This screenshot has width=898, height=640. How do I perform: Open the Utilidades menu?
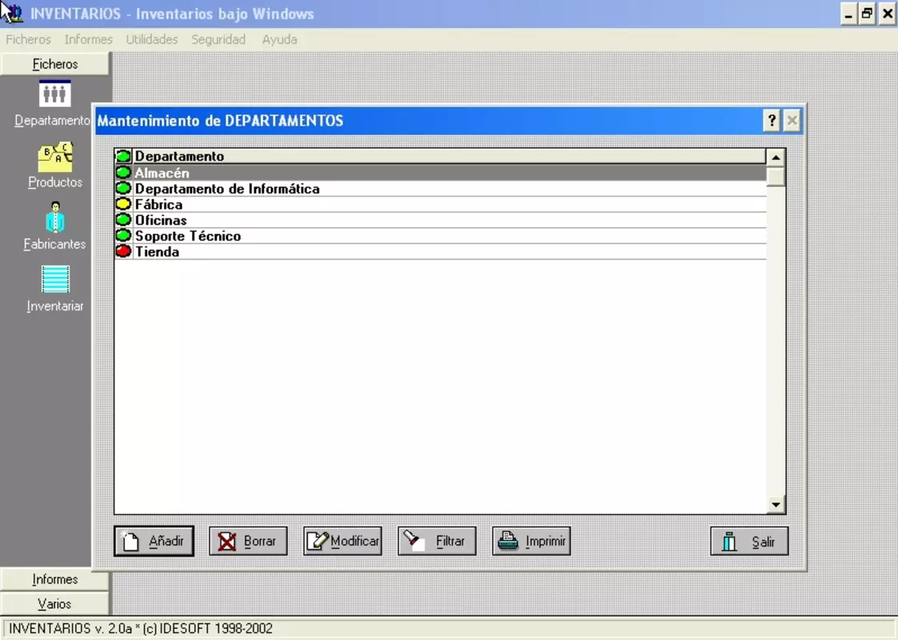click(152, 39)
